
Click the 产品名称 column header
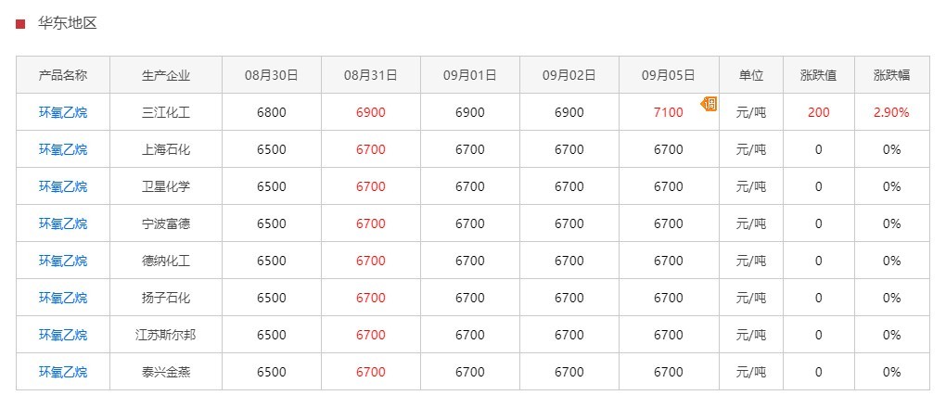[x=63, y=75]
